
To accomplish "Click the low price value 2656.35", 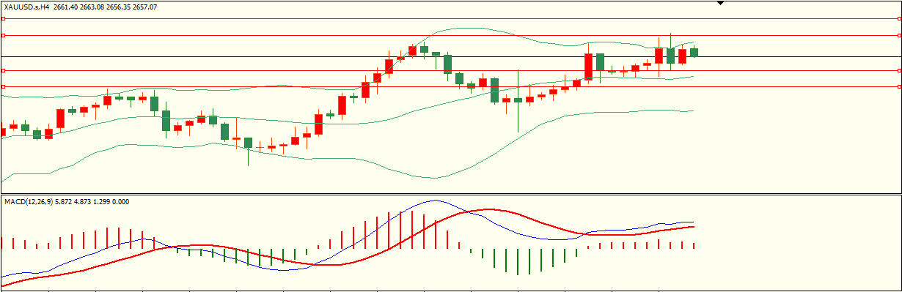I will (117, 7).
